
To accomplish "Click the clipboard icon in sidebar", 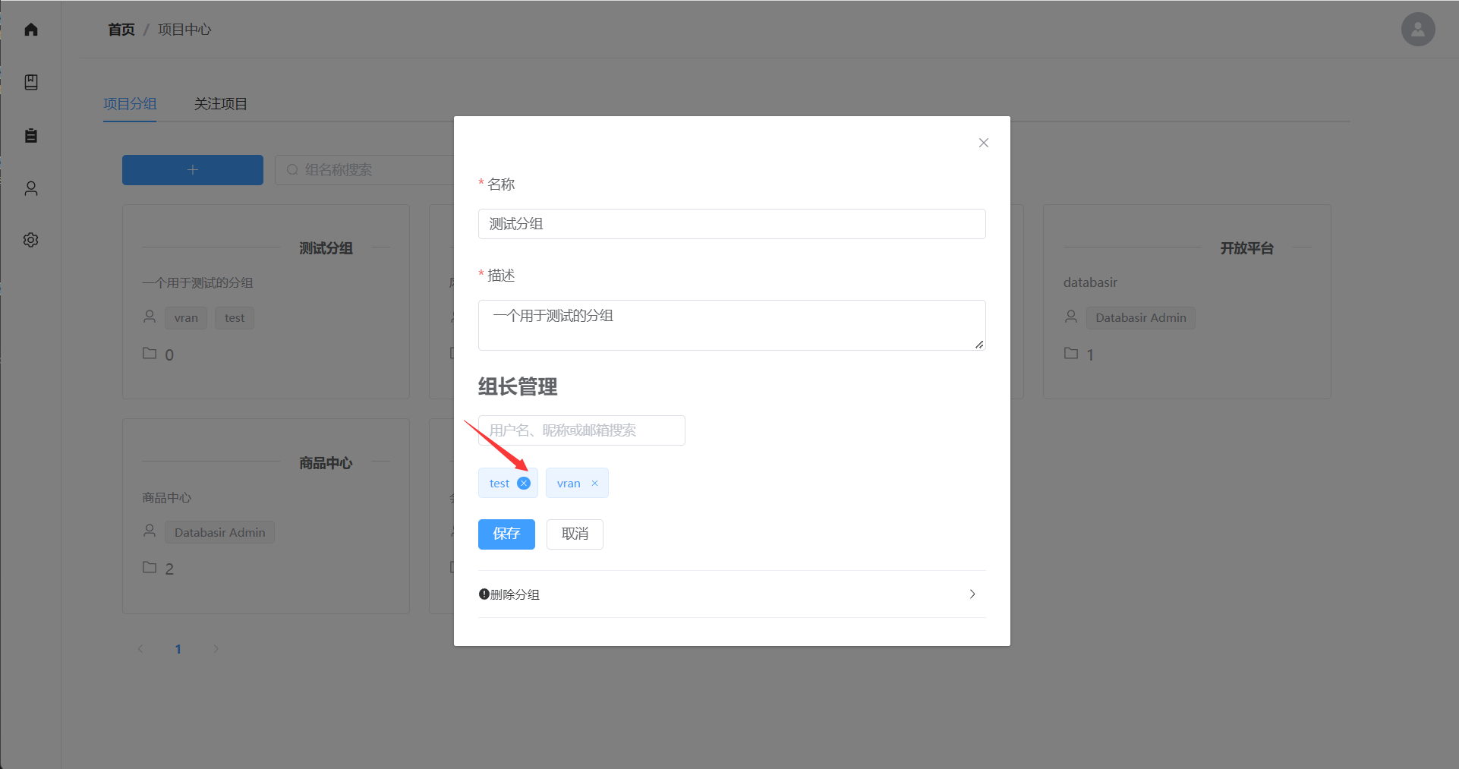I will pyautogui.click(x=31, y=135).
